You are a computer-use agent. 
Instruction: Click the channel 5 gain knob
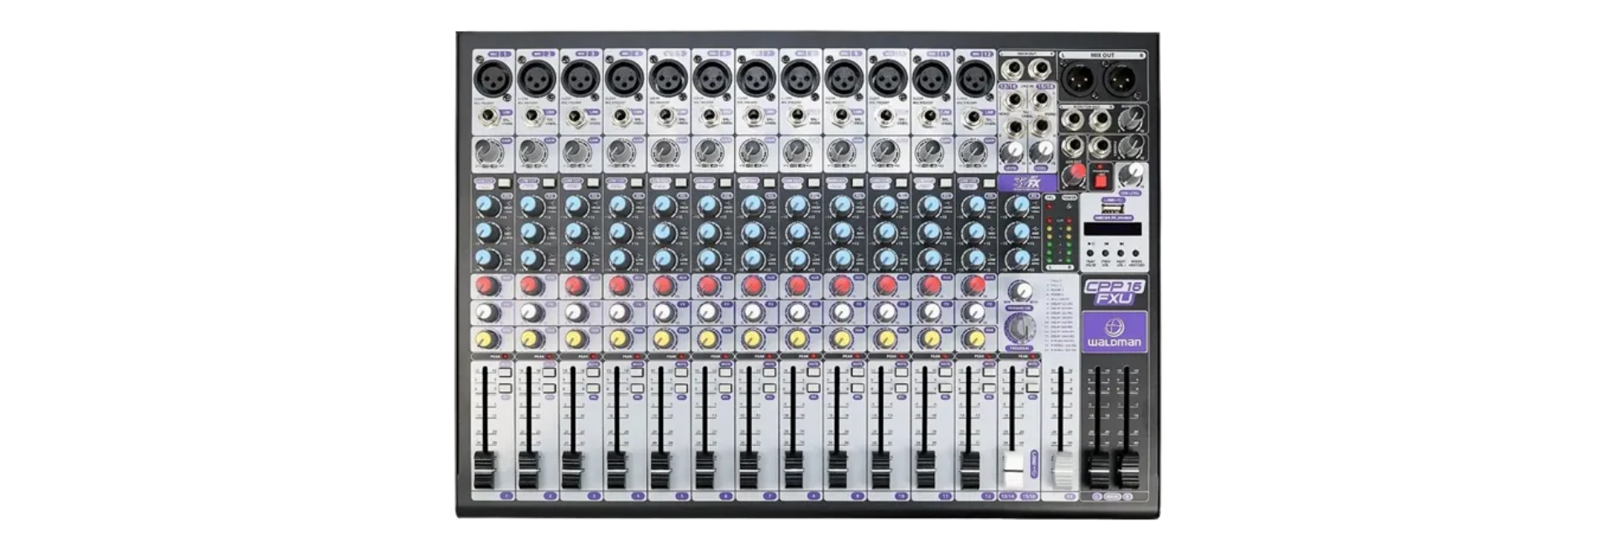[x=665, y=152]
